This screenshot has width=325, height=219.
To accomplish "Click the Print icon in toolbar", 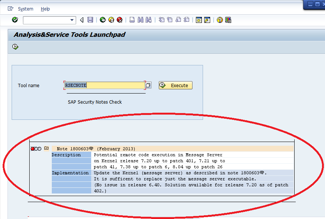I will click(x=132, y=20).
